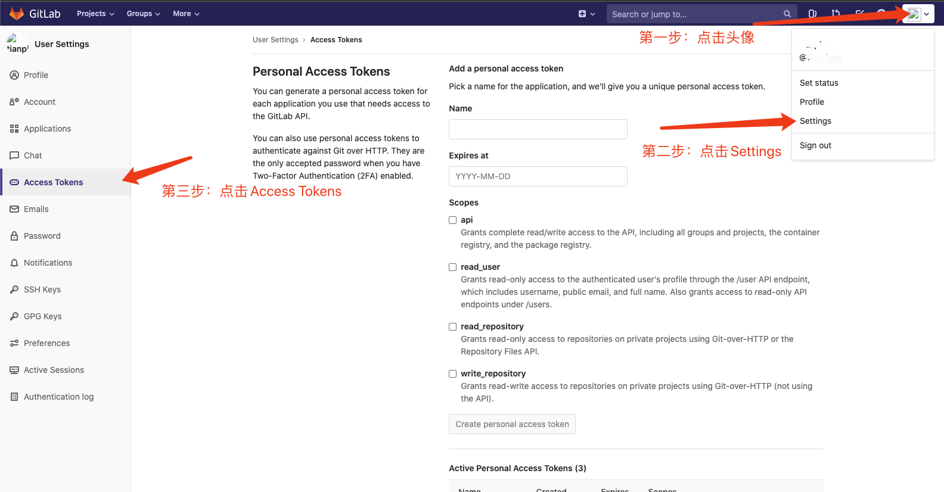Click Create personal access token button
Screen dimensions: 944x492
point(512,424)
